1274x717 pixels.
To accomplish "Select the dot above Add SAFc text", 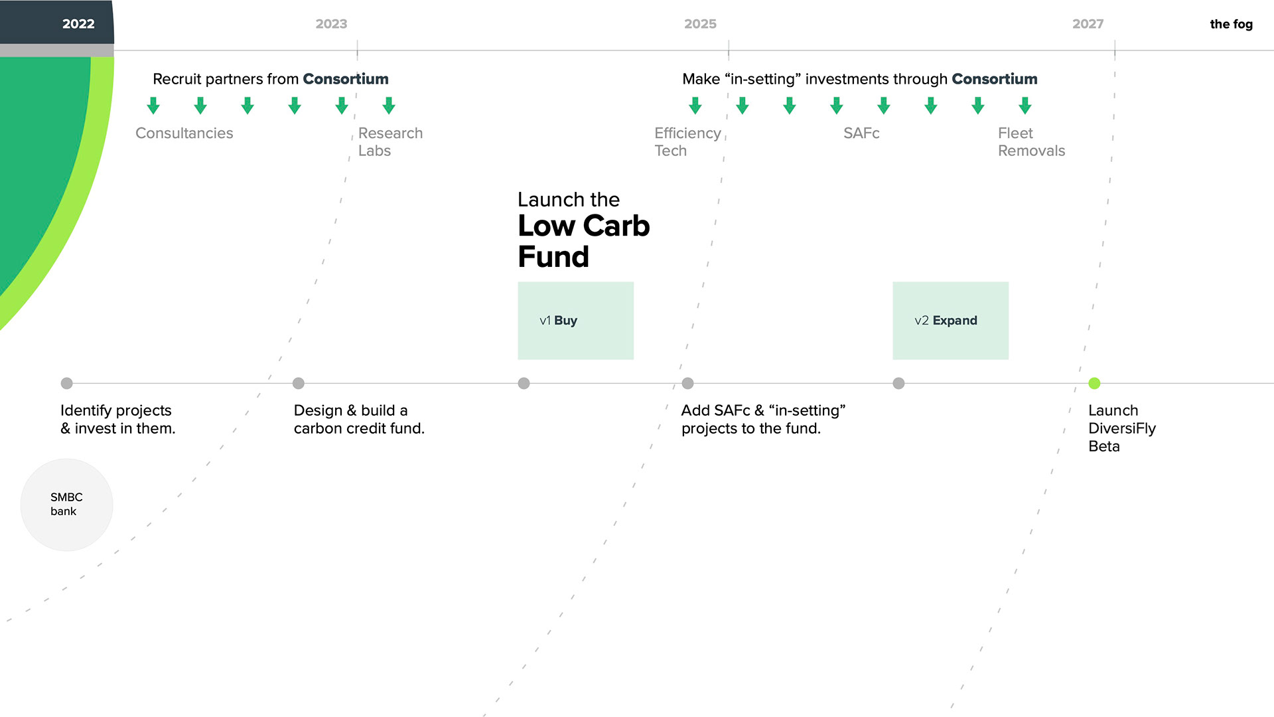I will coord(687,383).
